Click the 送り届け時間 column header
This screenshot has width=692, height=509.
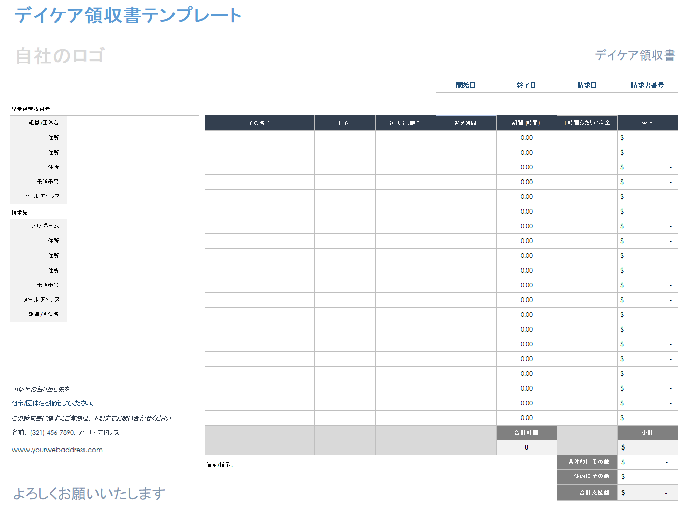[406, 123]
